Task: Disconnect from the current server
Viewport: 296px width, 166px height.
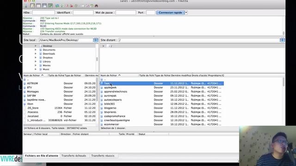Action: click(x=72, y=6)
